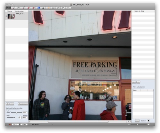The width and height of the screenshot is (160, 133).
Task: Click the document icon in title bar
Action: (x=71, y=4)
